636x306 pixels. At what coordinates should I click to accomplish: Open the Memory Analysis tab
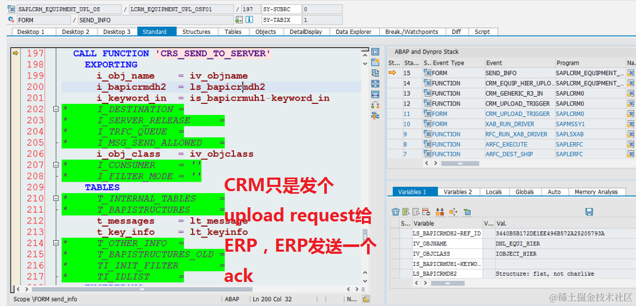[596, 192]
